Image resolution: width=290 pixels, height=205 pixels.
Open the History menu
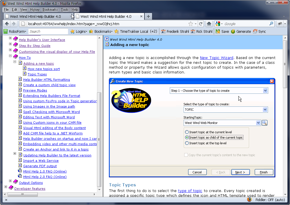tap(35, 10)
